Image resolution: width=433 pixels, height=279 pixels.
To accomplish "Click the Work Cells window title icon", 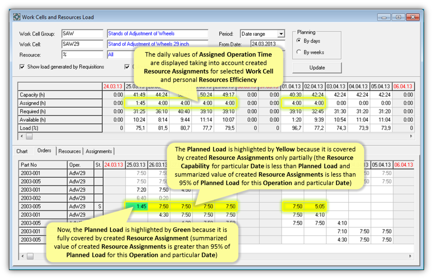I will tap(16, 17).
